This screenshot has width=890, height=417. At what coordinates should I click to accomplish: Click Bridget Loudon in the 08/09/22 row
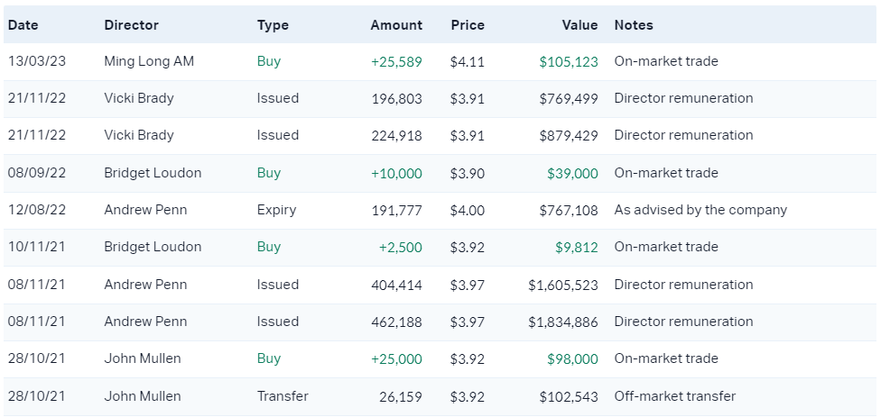[153, 173]
